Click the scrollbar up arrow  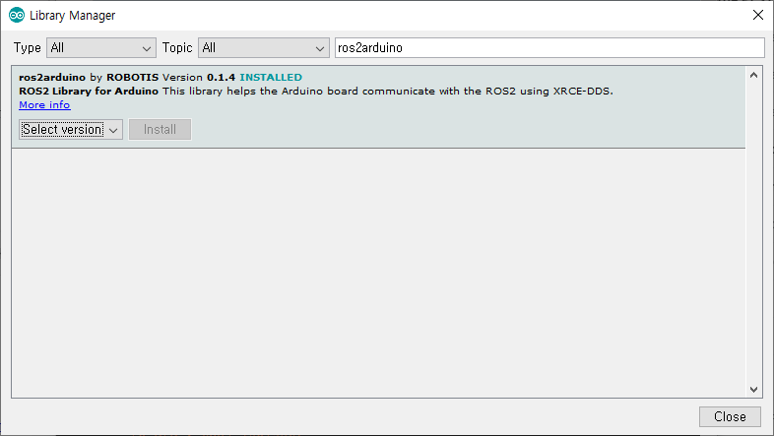point(753,75)
